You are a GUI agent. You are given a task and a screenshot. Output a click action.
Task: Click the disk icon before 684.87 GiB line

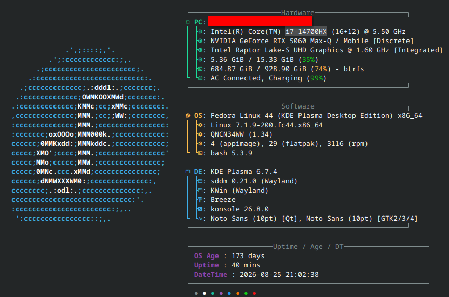200,69
